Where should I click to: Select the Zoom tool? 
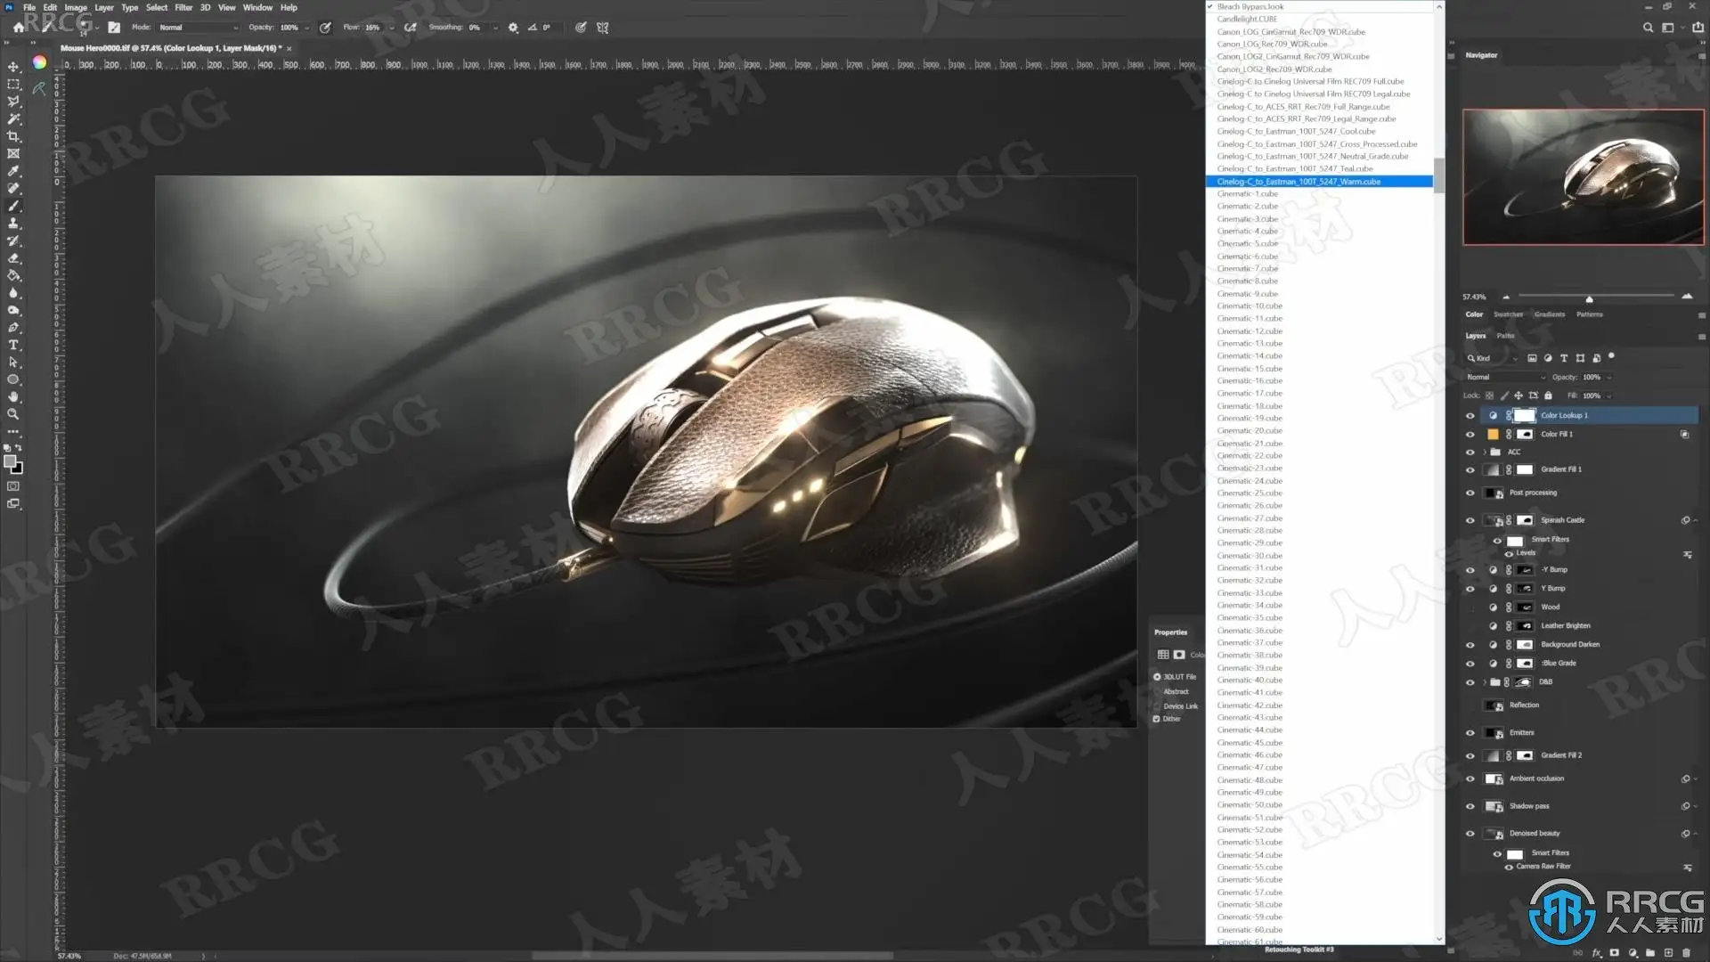[x=13, y=414]
